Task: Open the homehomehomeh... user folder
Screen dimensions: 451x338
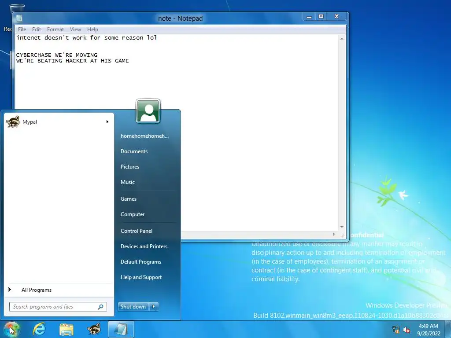Action: [144, 136]
